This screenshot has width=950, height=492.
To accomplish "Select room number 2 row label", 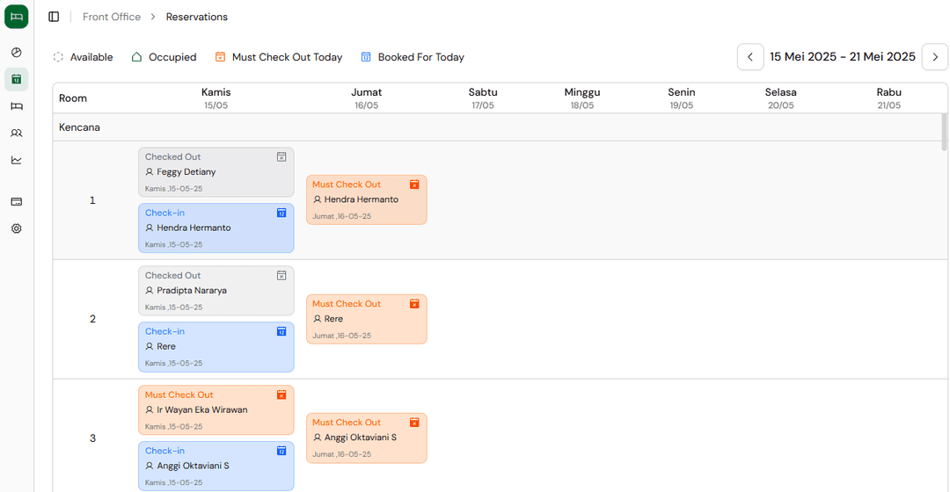I will [92, 319].
